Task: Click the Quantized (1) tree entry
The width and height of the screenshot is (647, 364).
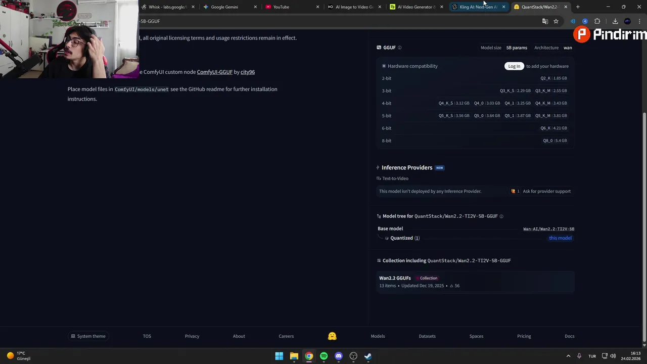Action: [x=405, y=238]
